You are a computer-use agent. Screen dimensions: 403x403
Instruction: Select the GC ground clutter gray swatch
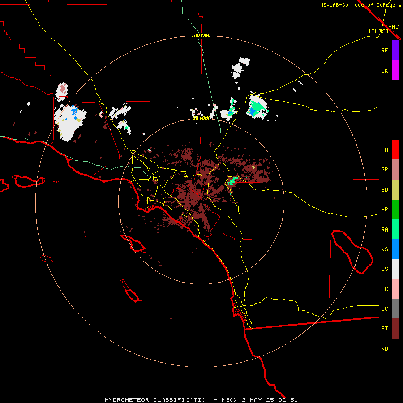pyautogui.click(x=395, y=309)
